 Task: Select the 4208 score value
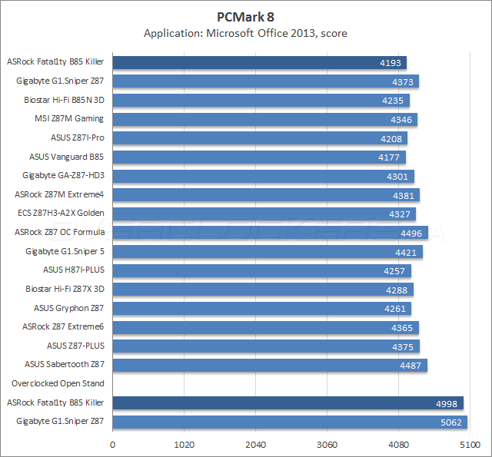pyautogui.click(x=391, y=139)
